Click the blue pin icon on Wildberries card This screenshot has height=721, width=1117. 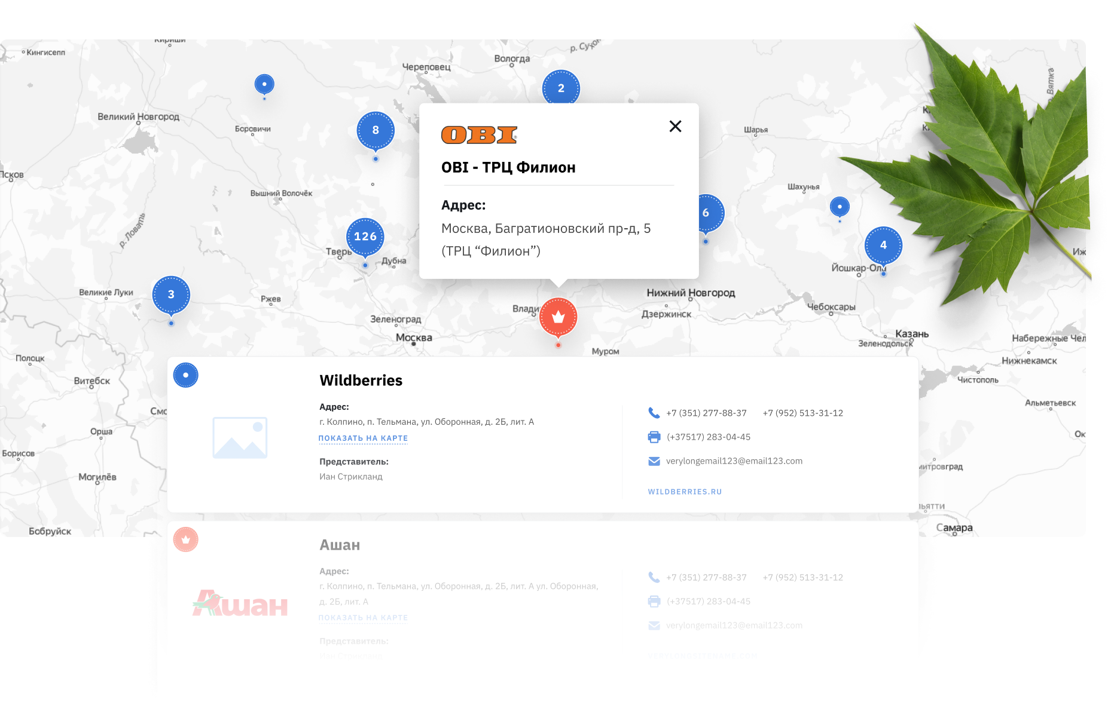[x=185, y=375]
